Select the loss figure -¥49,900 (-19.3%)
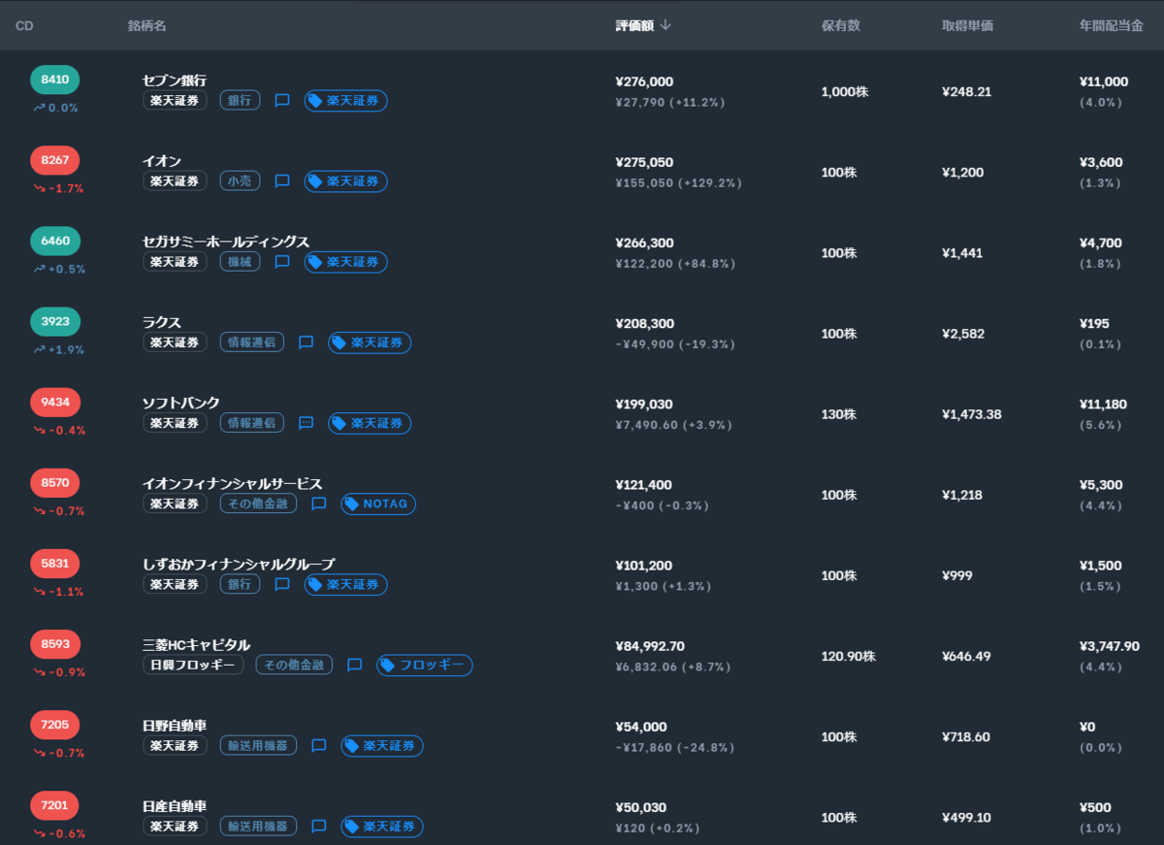The width and height of the screenshot is (1164, 845). (675, 343)
